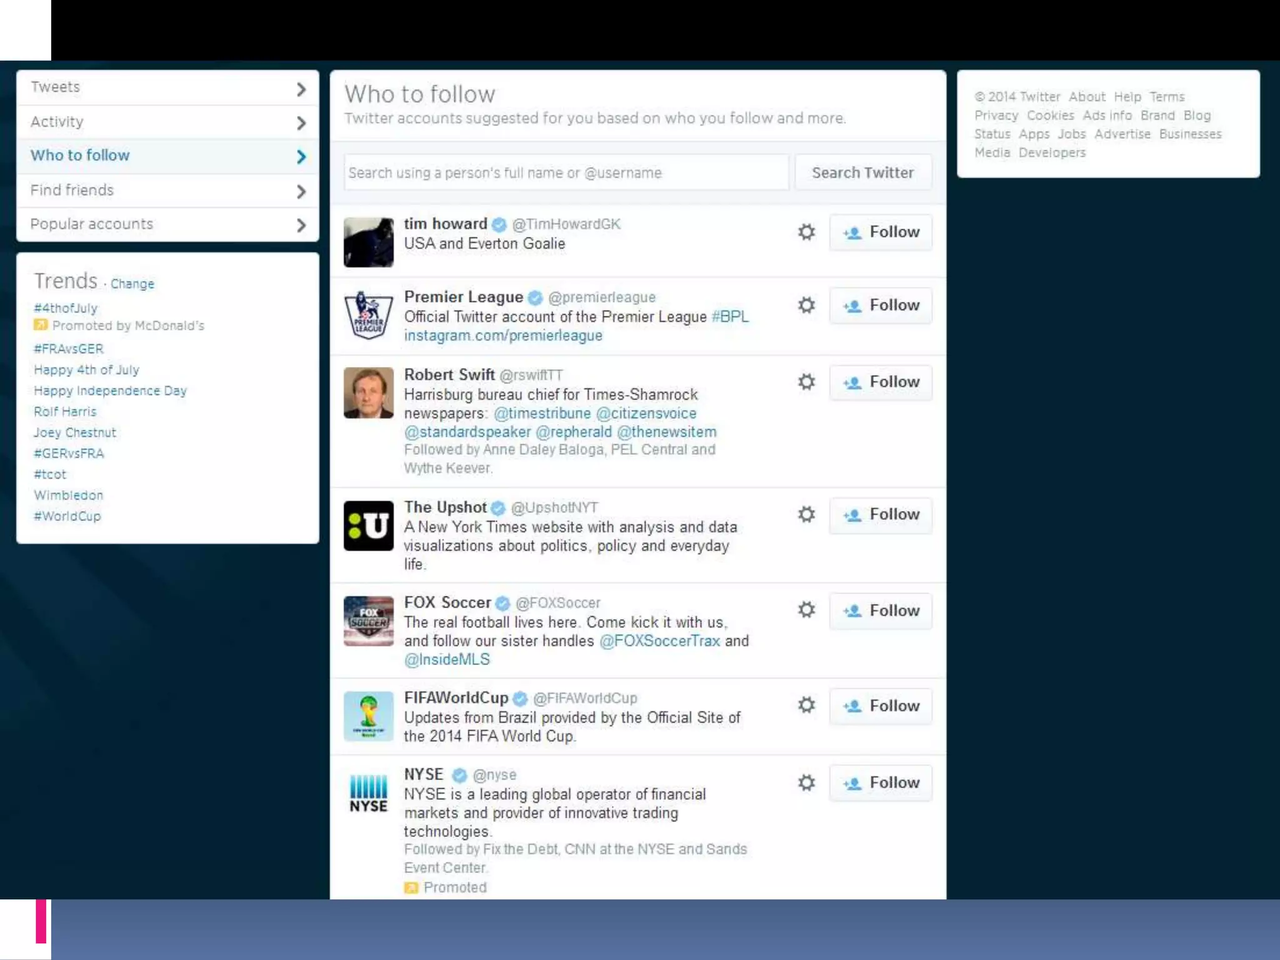
Task: Click chevron arrow beside Who to follow
Action: click(x=301, y=156)
